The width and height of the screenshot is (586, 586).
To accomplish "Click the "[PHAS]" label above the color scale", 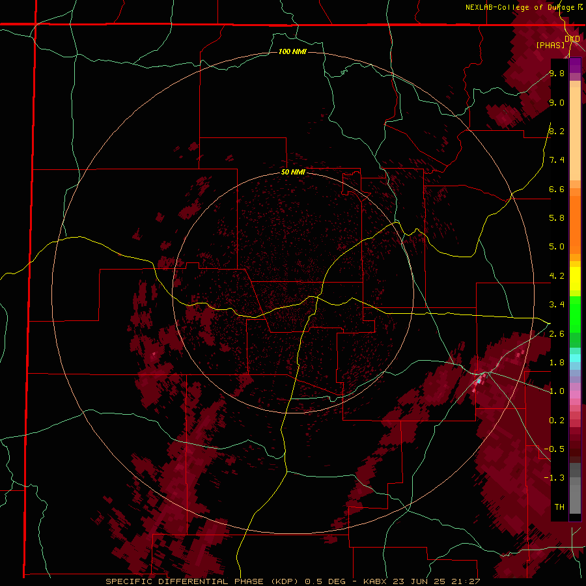I will click(x=550, y=45).
